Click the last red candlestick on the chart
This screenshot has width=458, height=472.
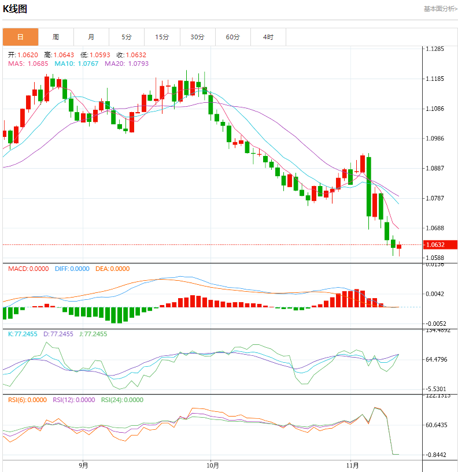pos(399,247)
